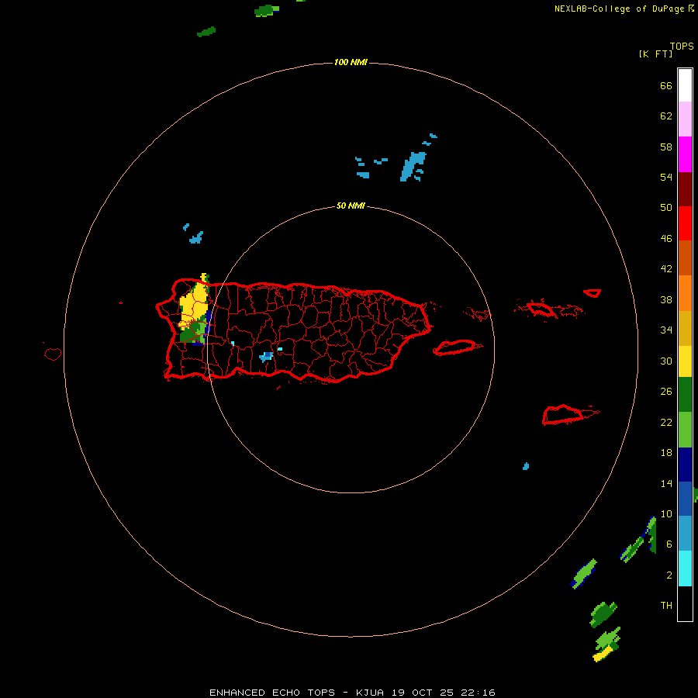Click the legend value "46"
This screenshot has height=698, width=698.
[666, 239]
